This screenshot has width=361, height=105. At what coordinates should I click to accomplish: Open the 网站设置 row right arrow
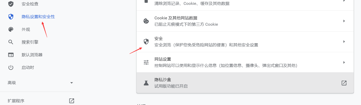pos(344,62)
